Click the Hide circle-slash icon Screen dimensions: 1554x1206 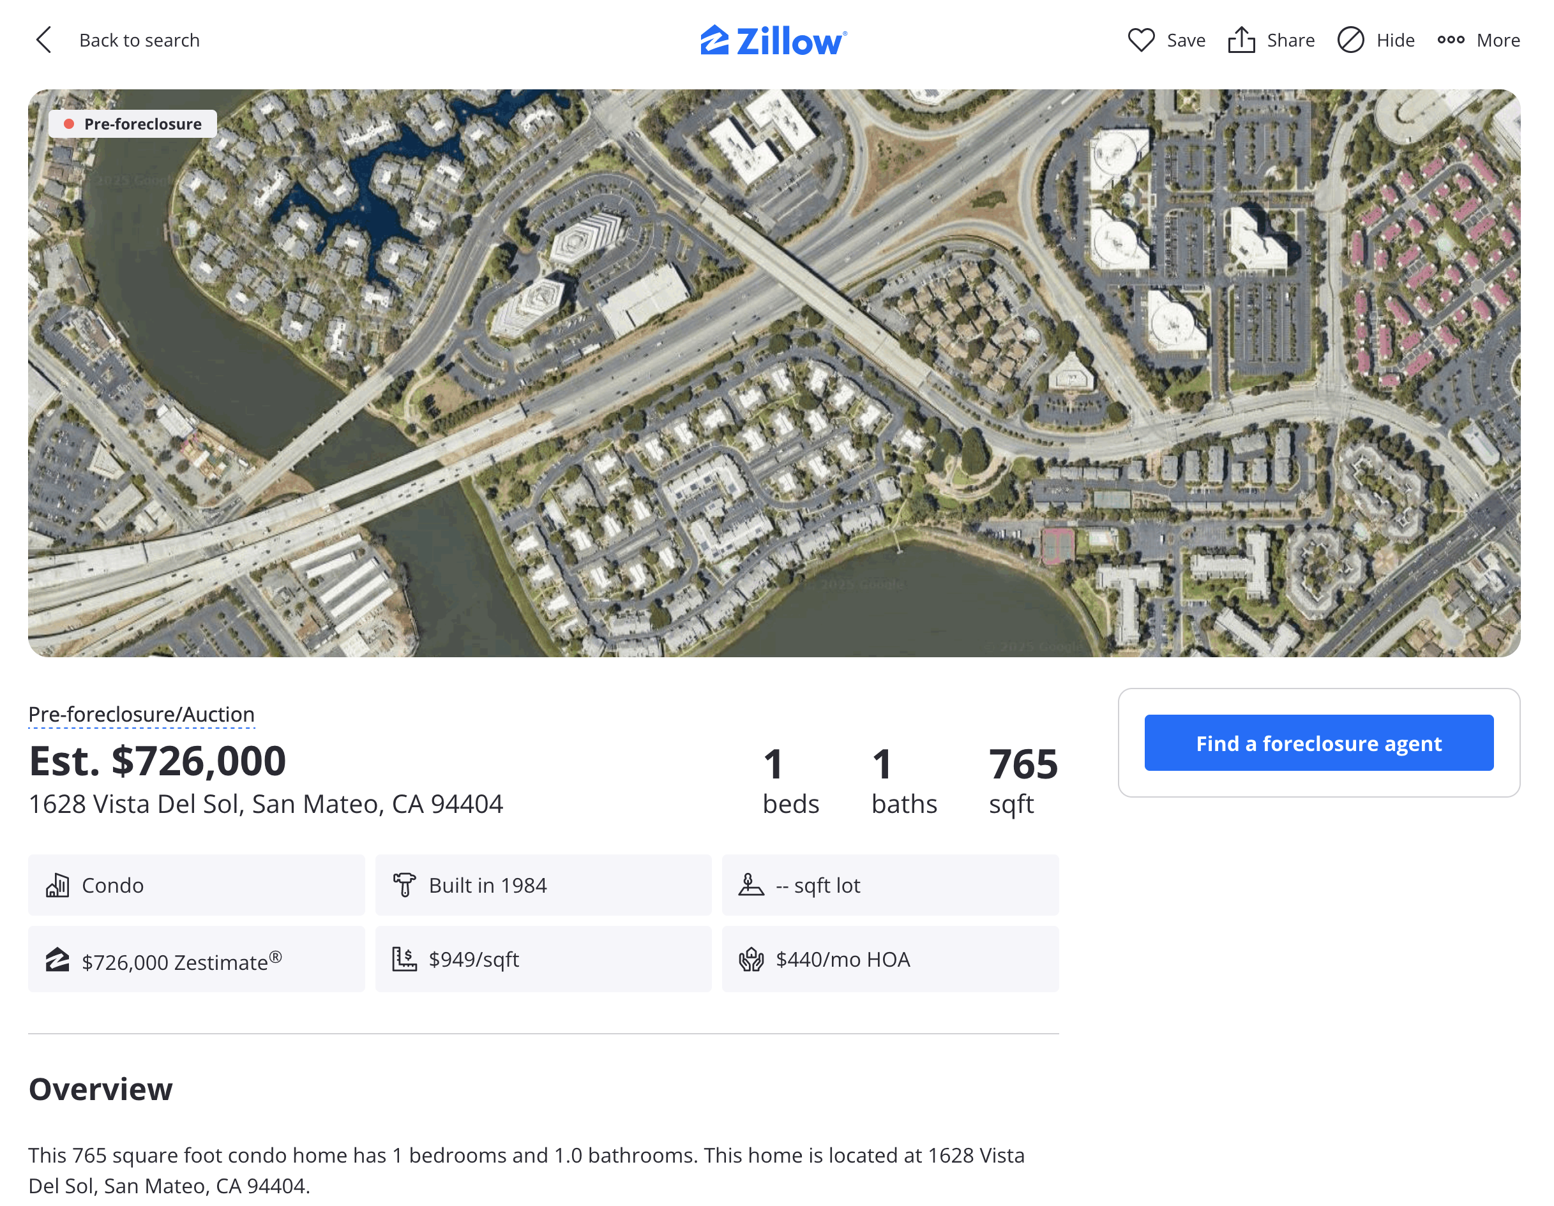[x=1350, y=40]
